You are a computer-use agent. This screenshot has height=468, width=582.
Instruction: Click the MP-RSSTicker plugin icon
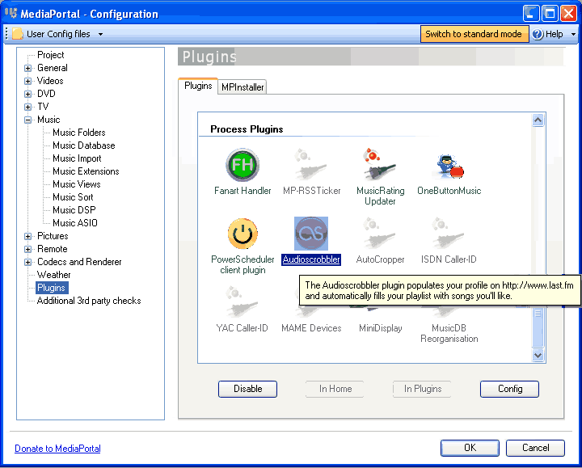pyautogui.click(x=311, y=165)
